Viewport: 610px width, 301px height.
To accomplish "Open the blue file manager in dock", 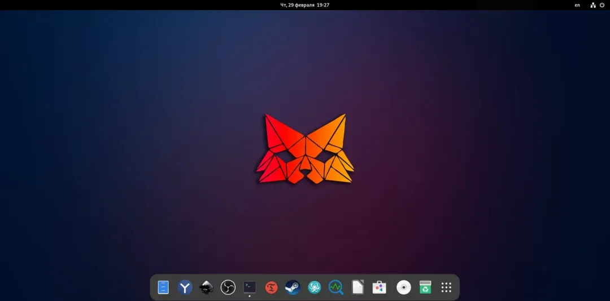I will [163, 287].
